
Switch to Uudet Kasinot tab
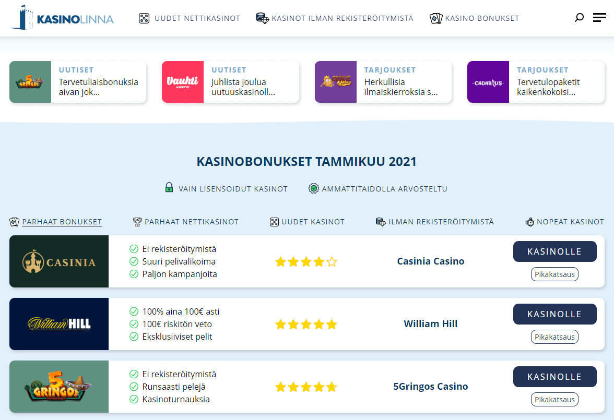[313, 222]
